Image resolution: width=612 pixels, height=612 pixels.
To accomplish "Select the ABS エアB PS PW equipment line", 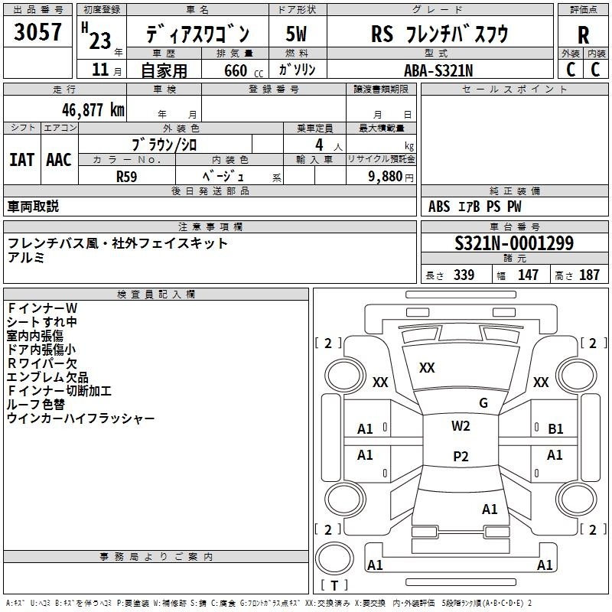I will [476, 207].
